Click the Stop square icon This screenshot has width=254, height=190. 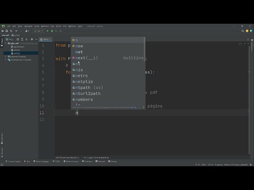point(61,31)
